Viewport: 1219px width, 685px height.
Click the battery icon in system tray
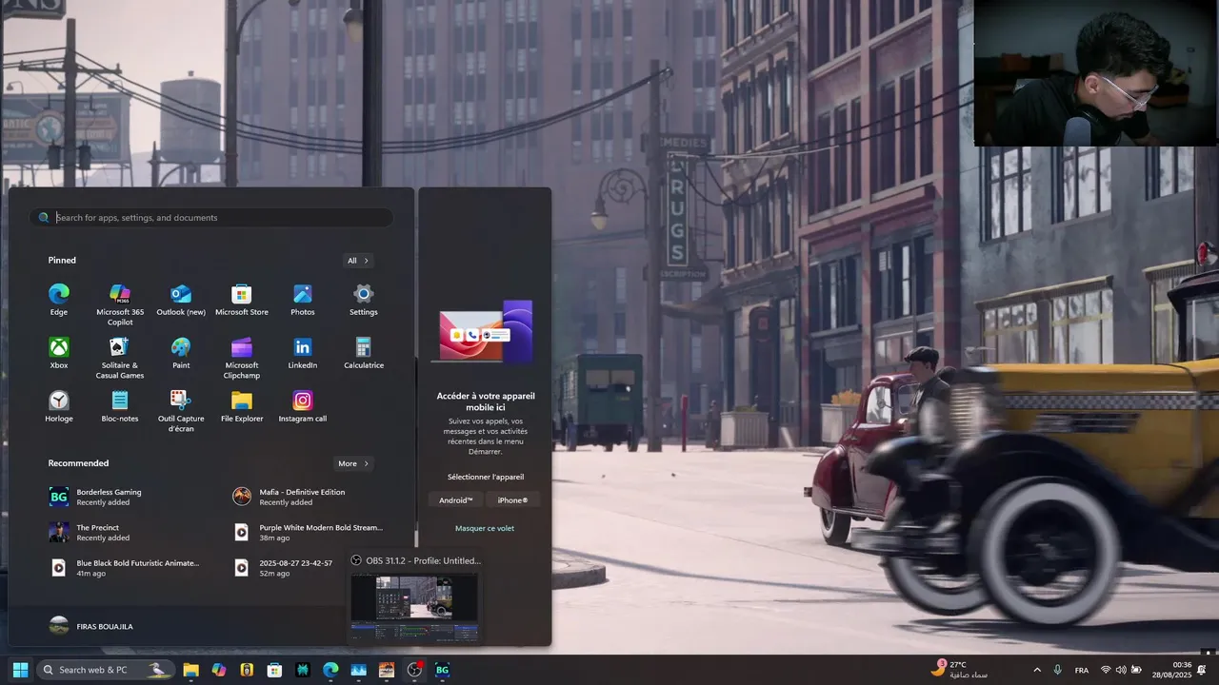click(1136, 670)
